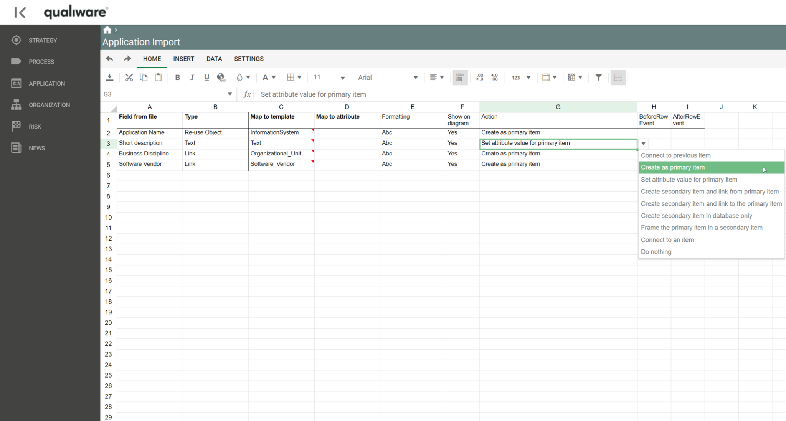Toggle italic formatting
Screen dimensions: 786x421
tap(192, 77)
